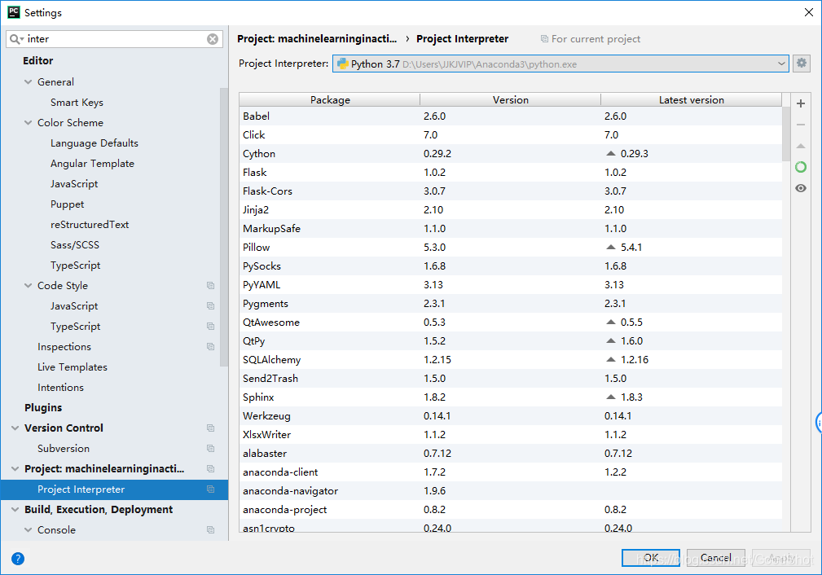
Task: Select the MarkupSafe package row
Action: (x=511, y=229)
